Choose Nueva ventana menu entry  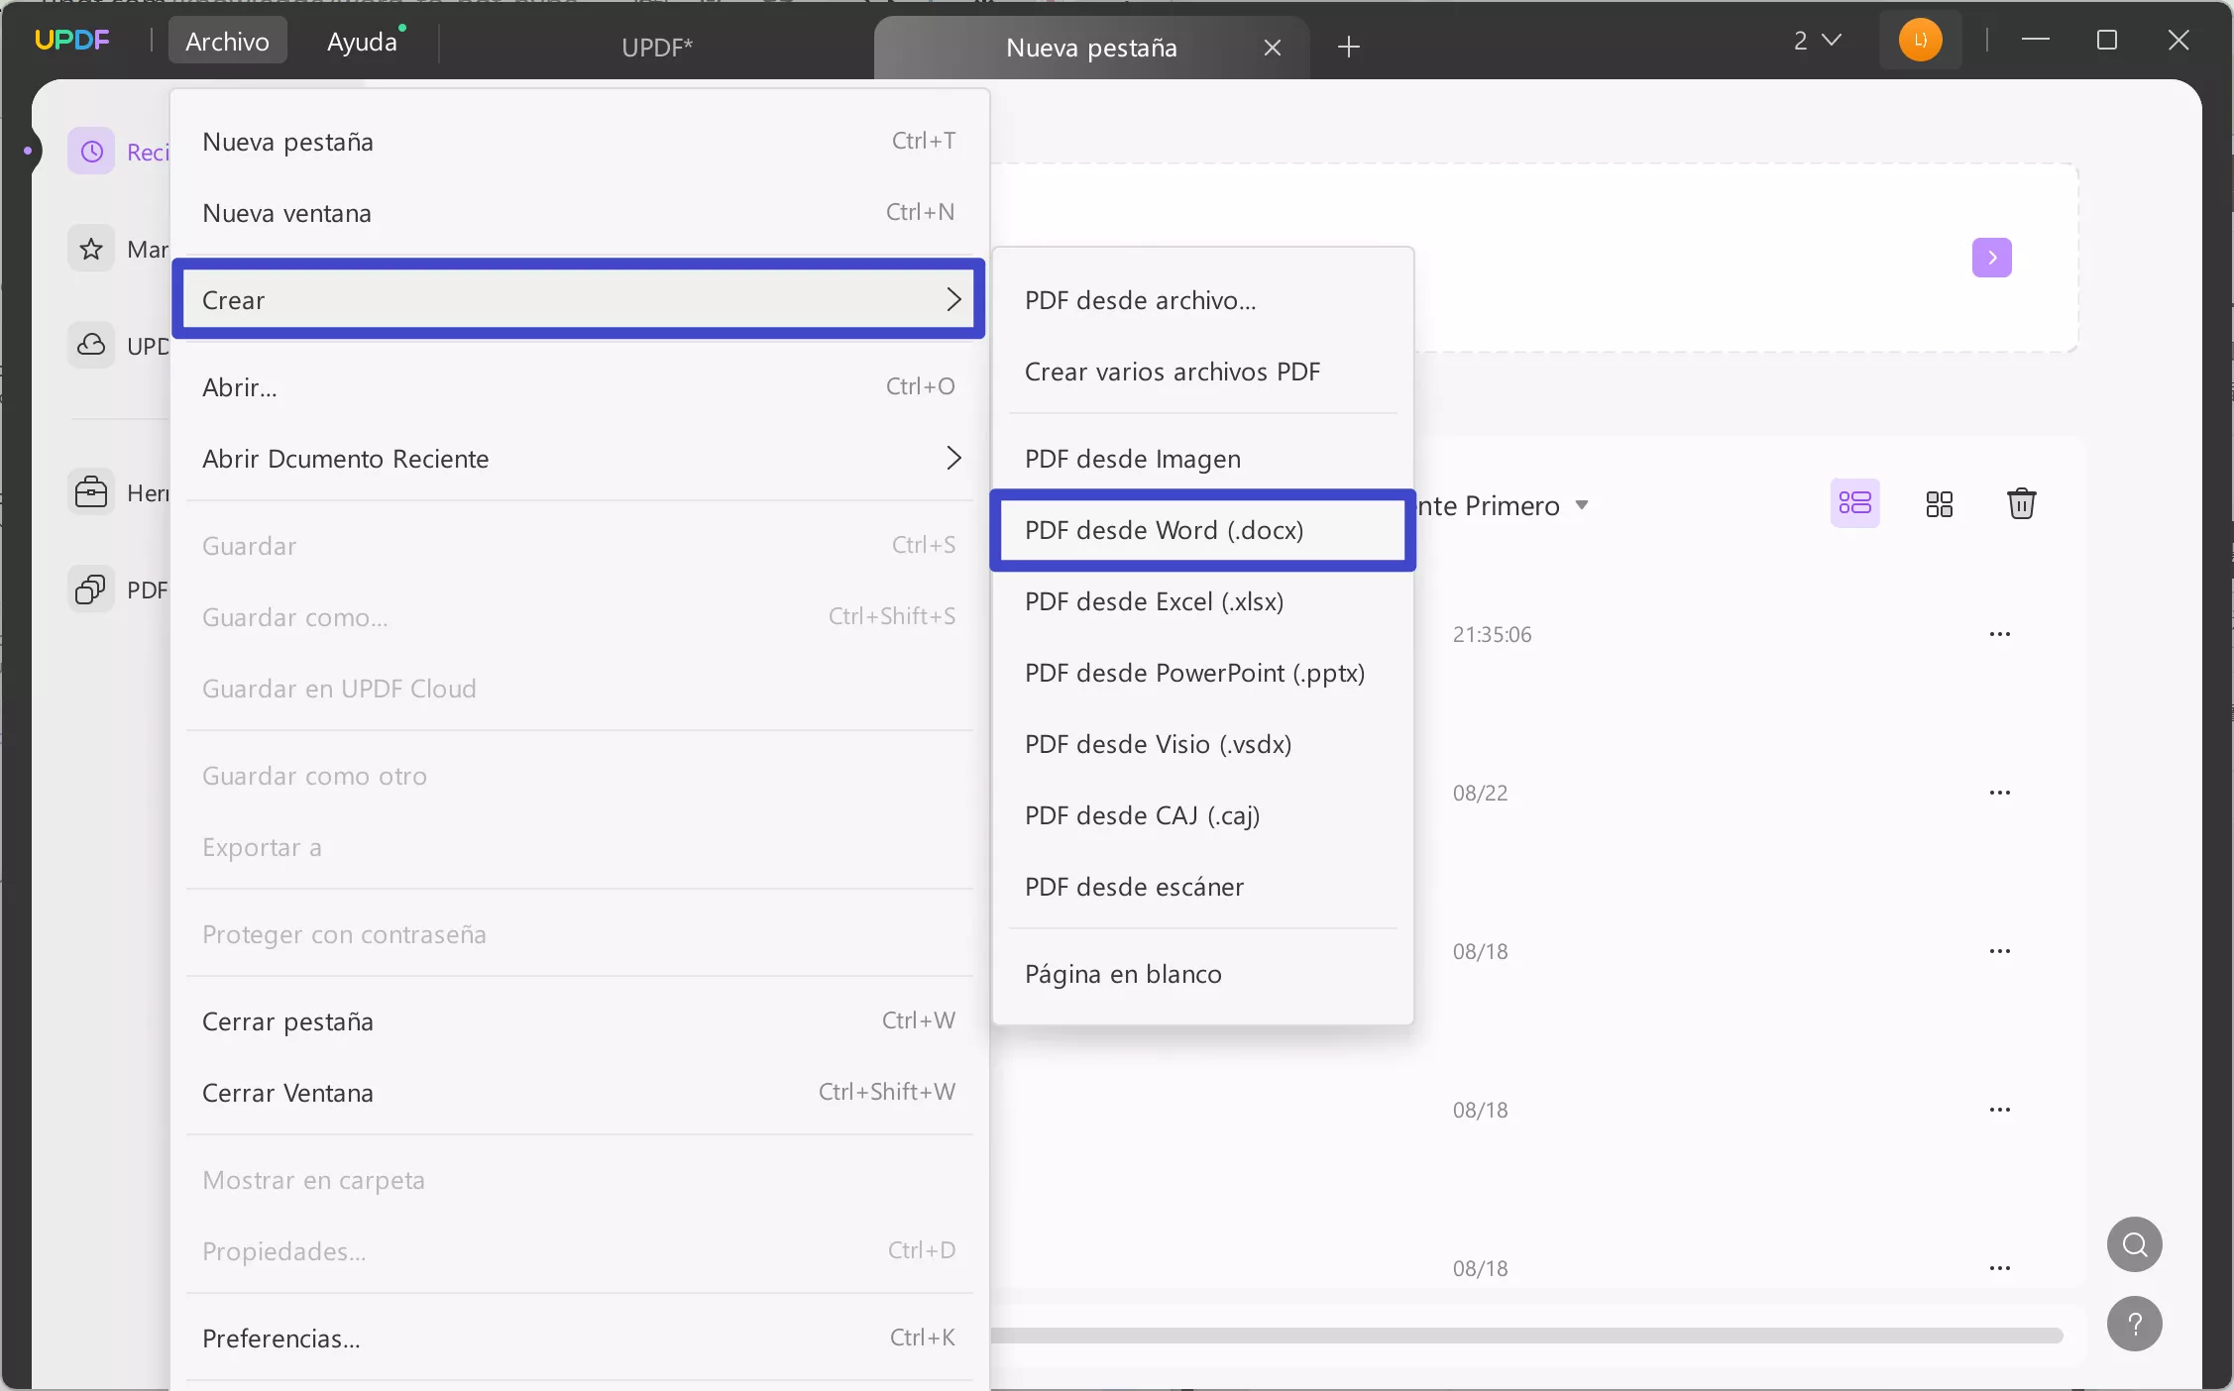(579, 213)
